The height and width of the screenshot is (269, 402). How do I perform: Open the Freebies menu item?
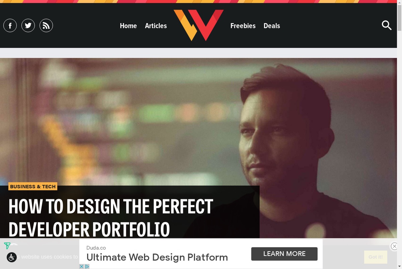[243, 26]
